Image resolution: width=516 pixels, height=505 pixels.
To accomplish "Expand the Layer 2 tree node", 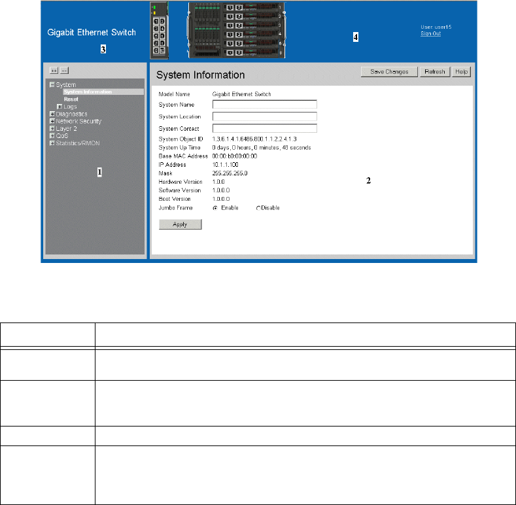I will coord(52,129).
